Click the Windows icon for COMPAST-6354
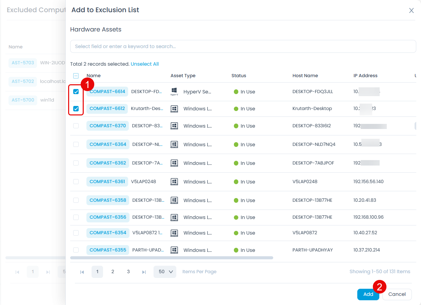 point(174,233)
